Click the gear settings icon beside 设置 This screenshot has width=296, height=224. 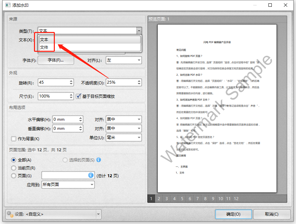click(10, 214)
